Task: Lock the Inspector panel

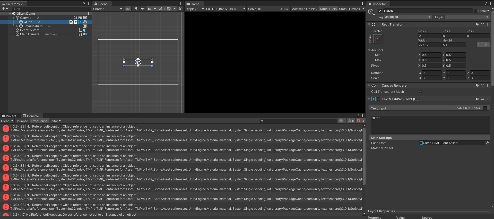Action: (486, 4)
